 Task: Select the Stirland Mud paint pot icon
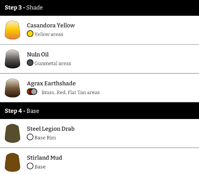click(x=12, y=162)
